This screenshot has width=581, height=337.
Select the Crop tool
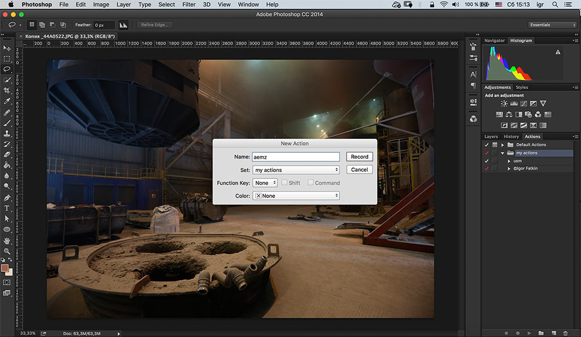click(x=7, y=90)
